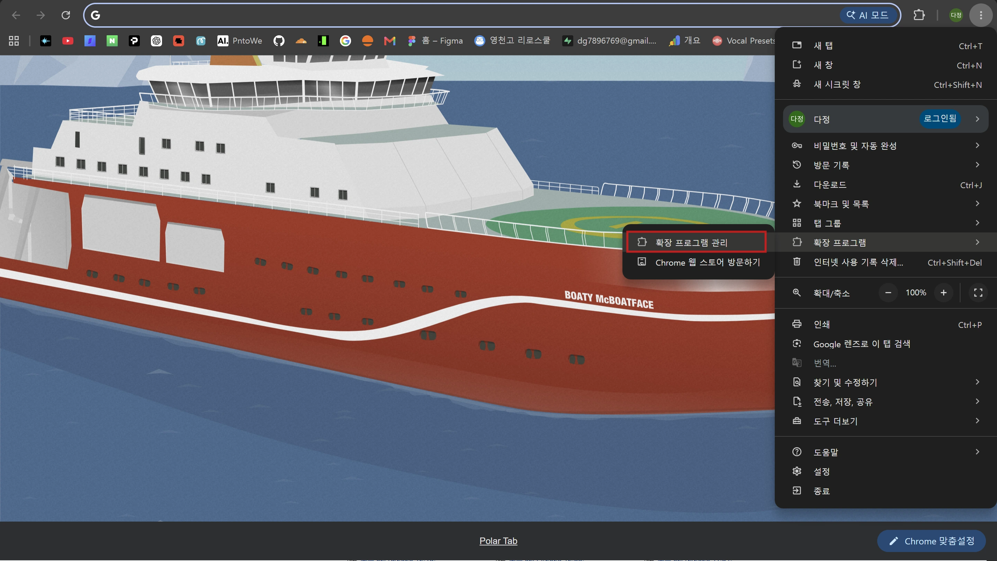Open the Google G bookmark
997x561 pixels.
(x=345, y=40)
